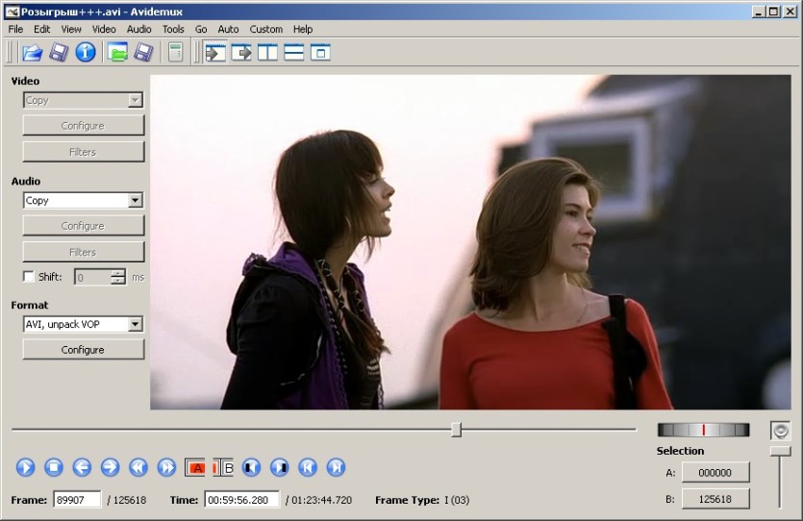Click the jog shuttle wheel control
The height and width of the screenshot is (521, 803).
(x=703, y=430)
